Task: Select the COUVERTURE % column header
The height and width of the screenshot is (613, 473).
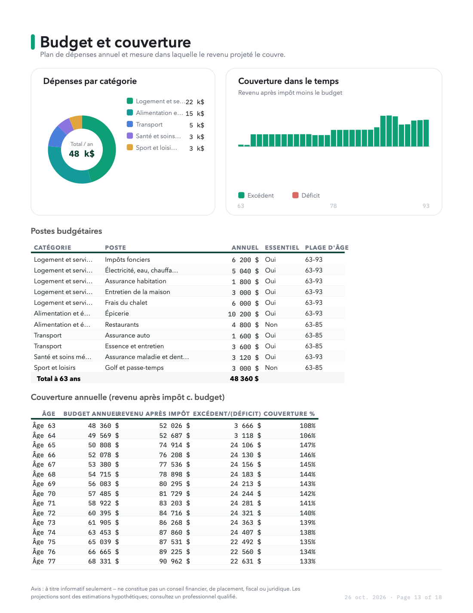Action: (x=289, y=414)
